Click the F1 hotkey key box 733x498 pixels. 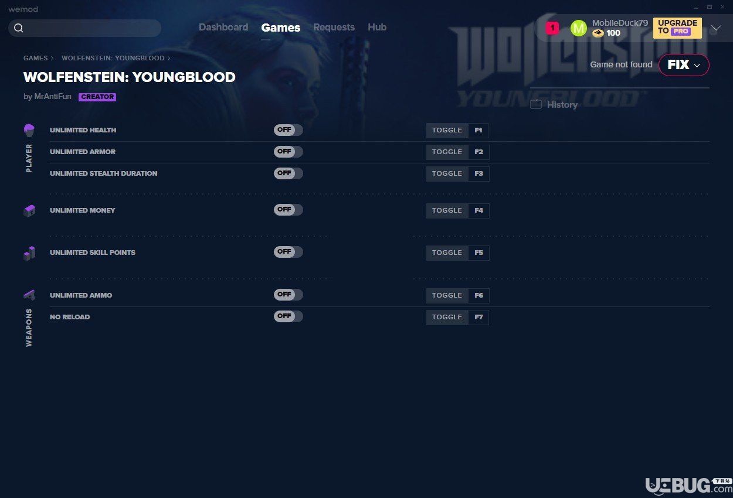(x=479, y=130)
